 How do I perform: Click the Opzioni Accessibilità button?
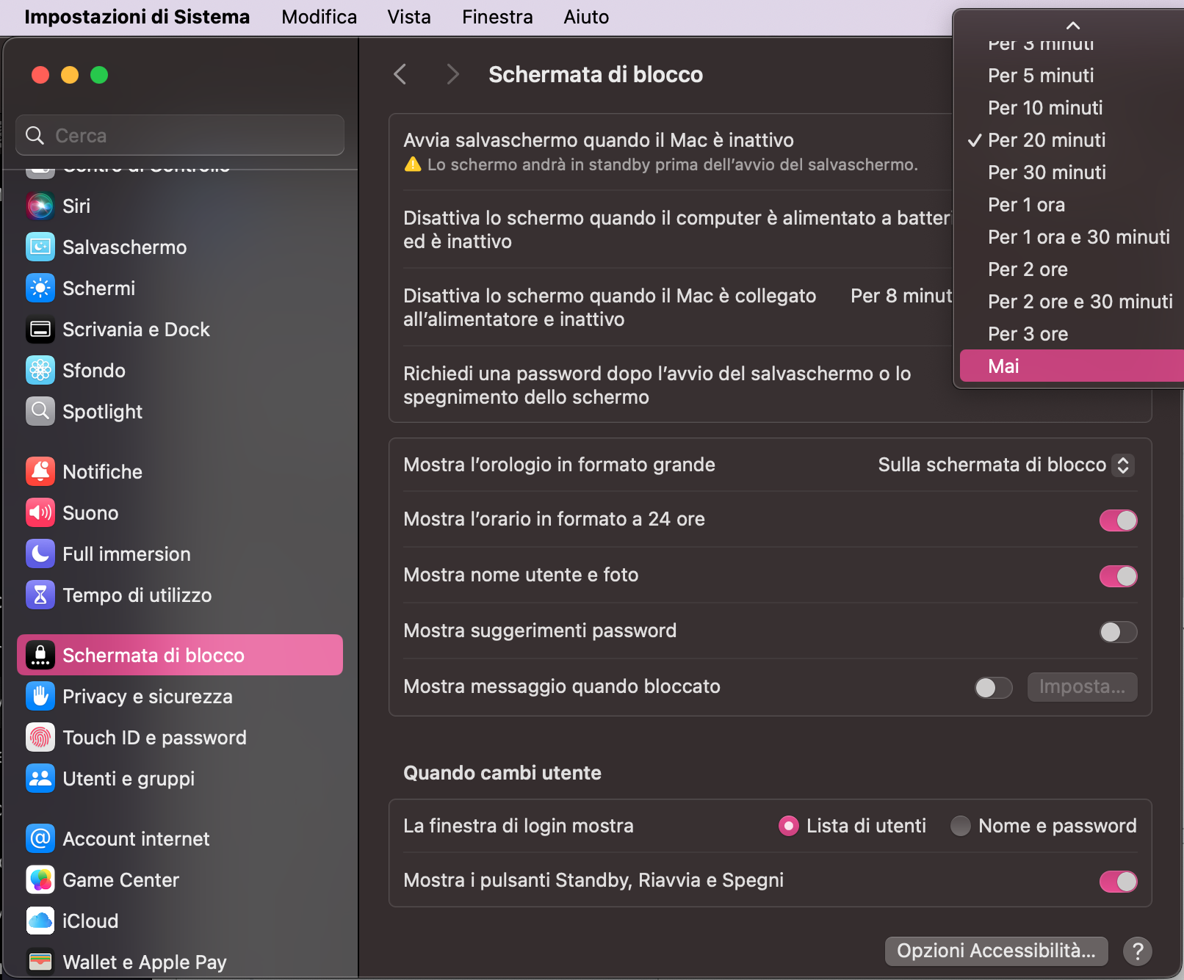996,951
